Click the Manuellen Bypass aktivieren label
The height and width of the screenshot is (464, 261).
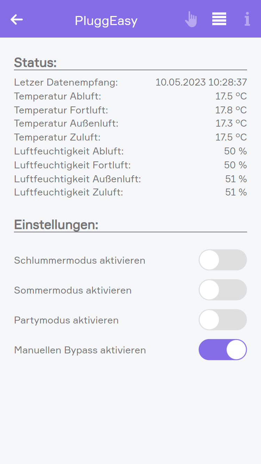click(80, 350)
